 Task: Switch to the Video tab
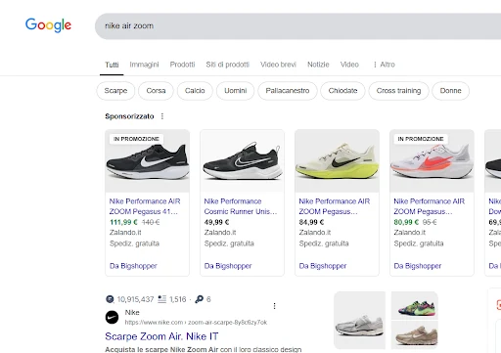tap(349, 65)
